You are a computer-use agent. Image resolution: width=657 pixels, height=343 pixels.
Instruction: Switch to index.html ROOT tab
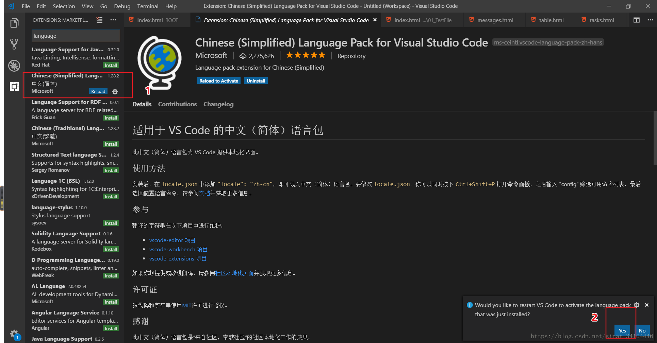coord(157,20)
